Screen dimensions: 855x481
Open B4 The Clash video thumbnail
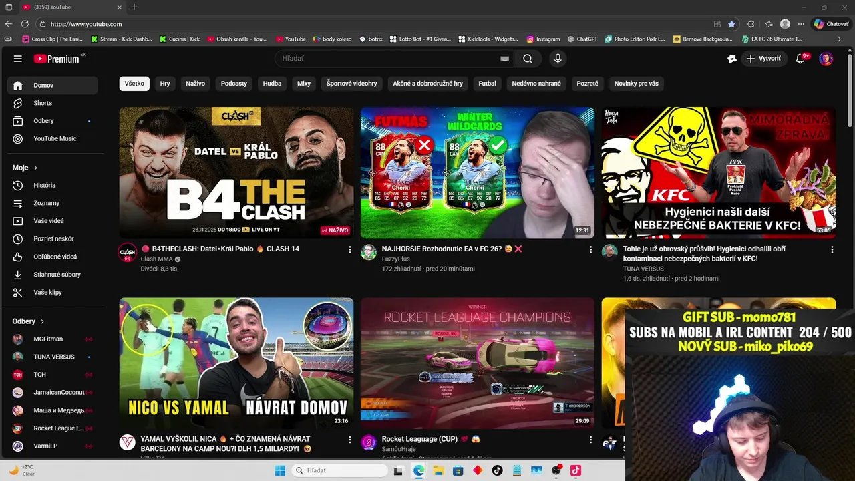pos(236,172)
